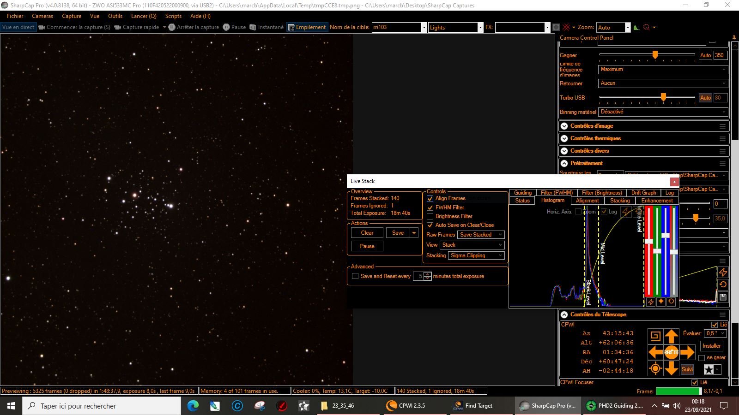The width and height of the screenshot is (739, 415).
Task: Reset color balance with the circular arrow icon
Action: pos(671,302)
